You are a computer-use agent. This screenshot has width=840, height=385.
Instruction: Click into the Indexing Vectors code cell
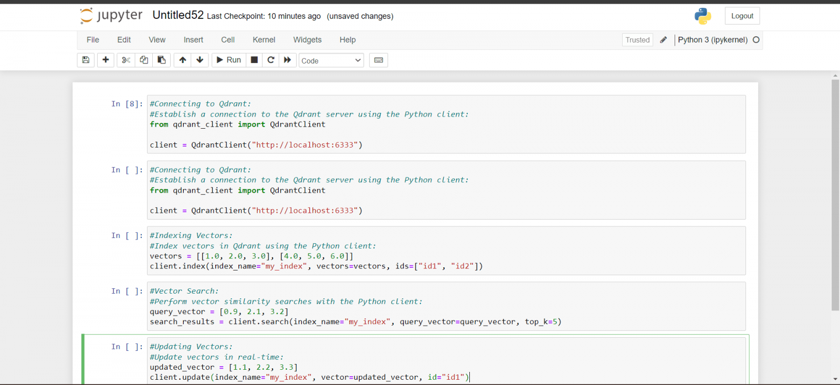446,251
